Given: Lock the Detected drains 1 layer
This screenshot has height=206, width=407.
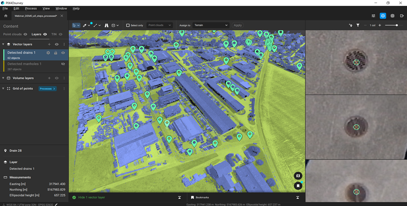Looking at the screenshot, I should pyautogui.click(x=56, y=52).
